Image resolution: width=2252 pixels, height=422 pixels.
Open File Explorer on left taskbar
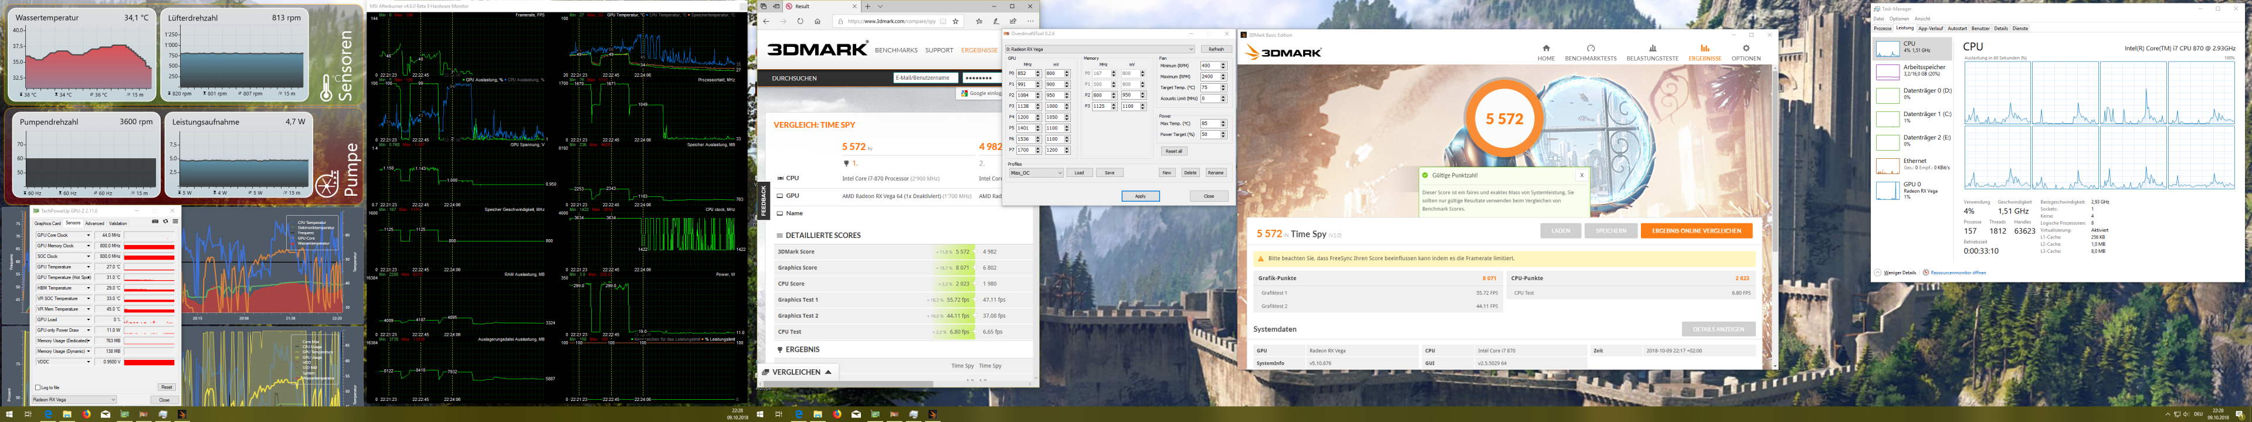click(x=67, y=414)
